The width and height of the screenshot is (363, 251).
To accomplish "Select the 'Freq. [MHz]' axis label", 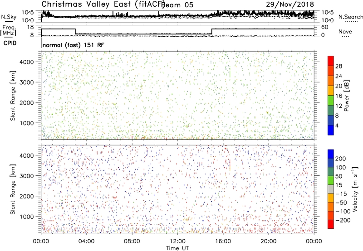I will (x=8, y=30).
